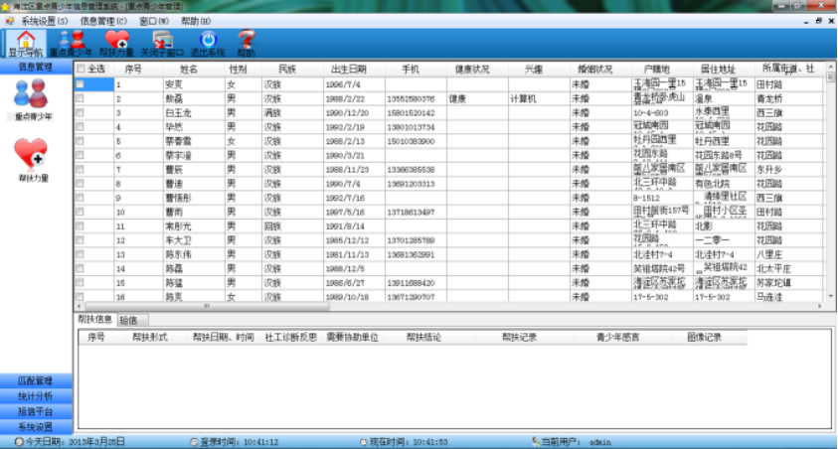
Task: Click the horizontal scrollbar under the table
Action: coord(447,307)
